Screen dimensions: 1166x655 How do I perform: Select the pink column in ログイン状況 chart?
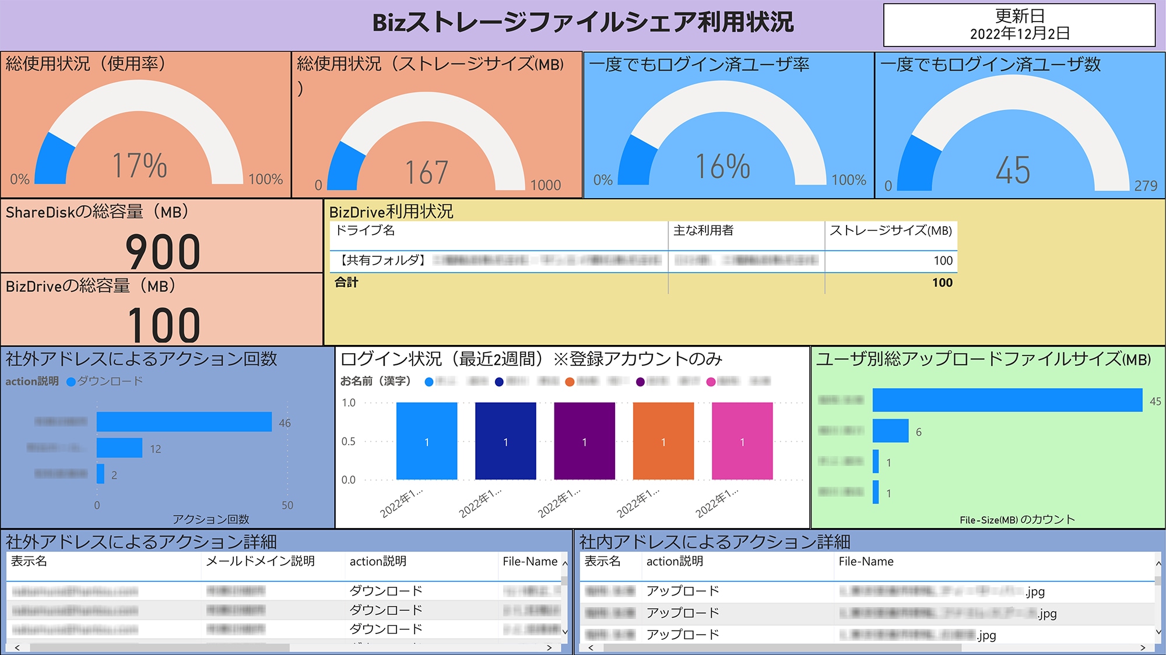click(742, 441)
